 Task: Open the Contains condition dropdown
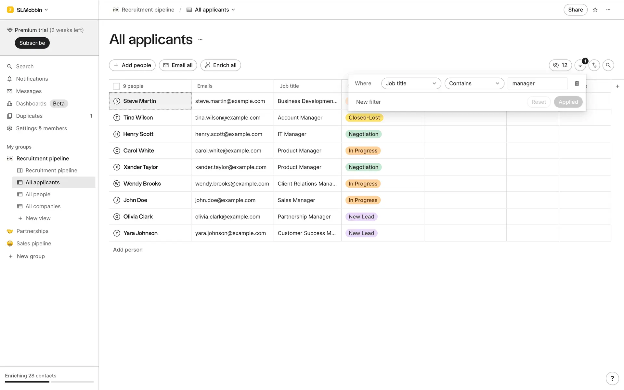pos(474,84)
